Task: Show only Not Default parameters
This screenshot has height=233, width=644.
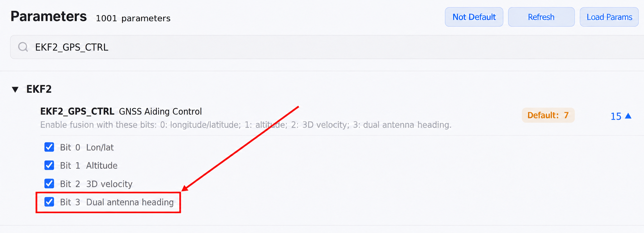Action: [x=474, y=17]
